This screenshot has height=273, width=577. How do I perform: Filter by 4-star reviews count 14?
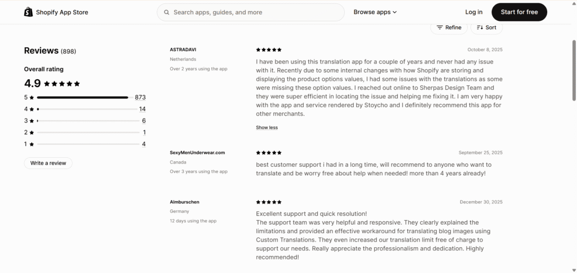pyautogui.click(x=142, y=109)
